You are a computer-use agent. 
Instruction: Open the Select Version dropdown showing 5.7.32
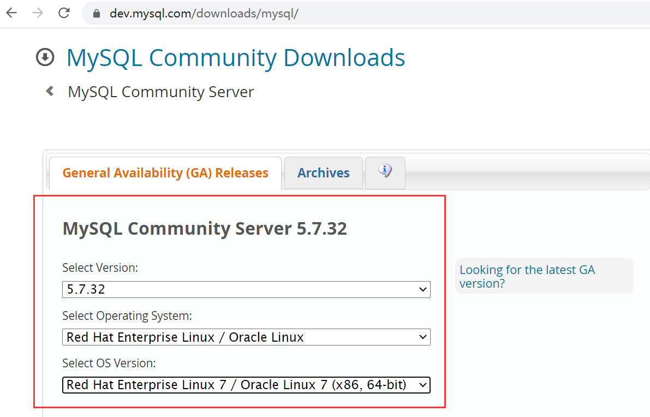tap(246, 289)
